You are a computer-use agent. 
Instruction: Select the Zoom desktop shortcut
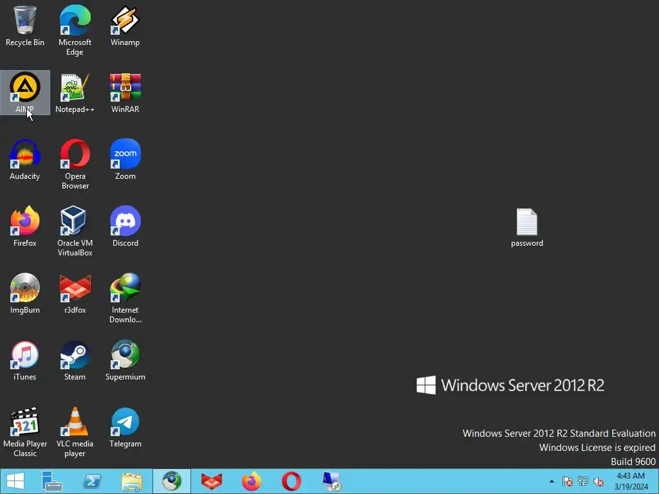(x=125, y=160)
